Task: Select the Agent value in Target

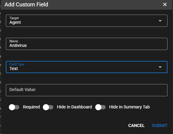Action: pyautogui.click(x=15, y=23)
